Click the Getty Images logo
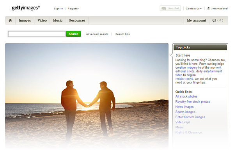This screenshot has width=234, height=156. pyautogui.click(x=23, y=7)
